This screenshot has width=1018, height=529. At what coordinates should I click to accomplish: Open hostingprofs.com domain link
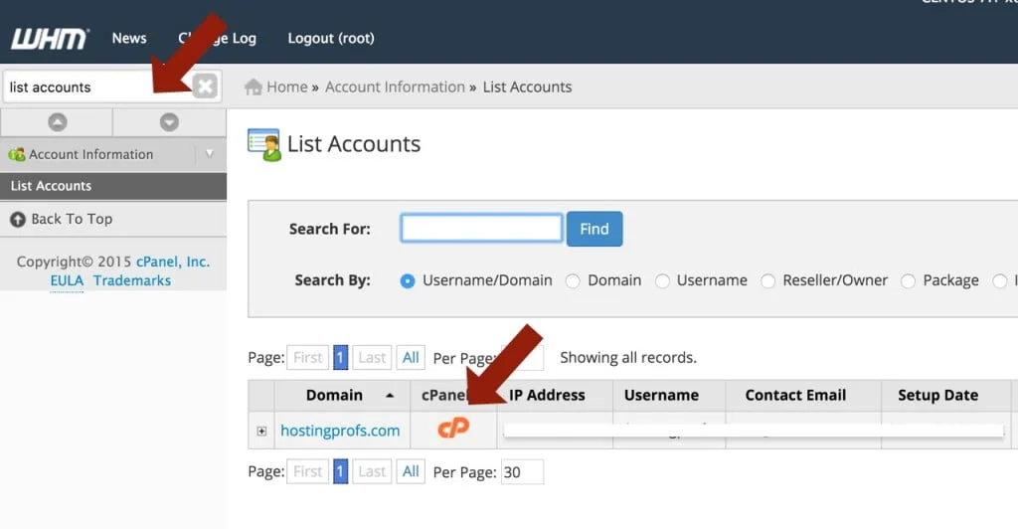point(340,431)
